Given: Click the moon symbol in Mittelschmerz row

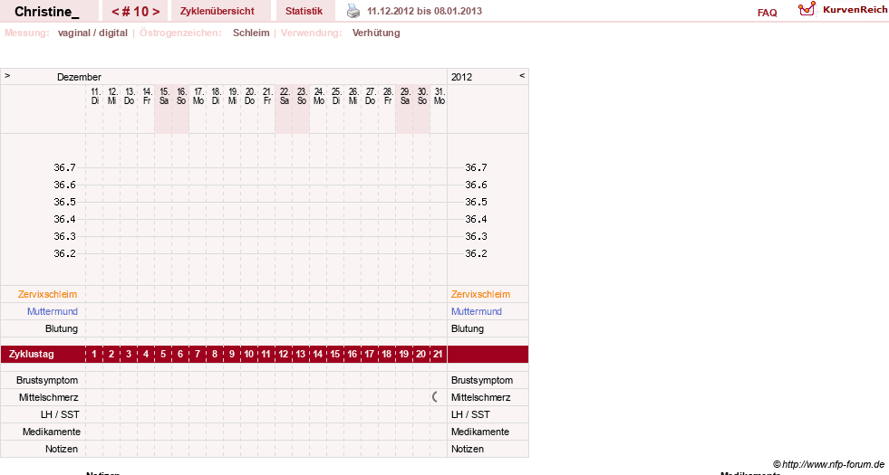Looking at the screenshot, I should (x=435, y=397).
